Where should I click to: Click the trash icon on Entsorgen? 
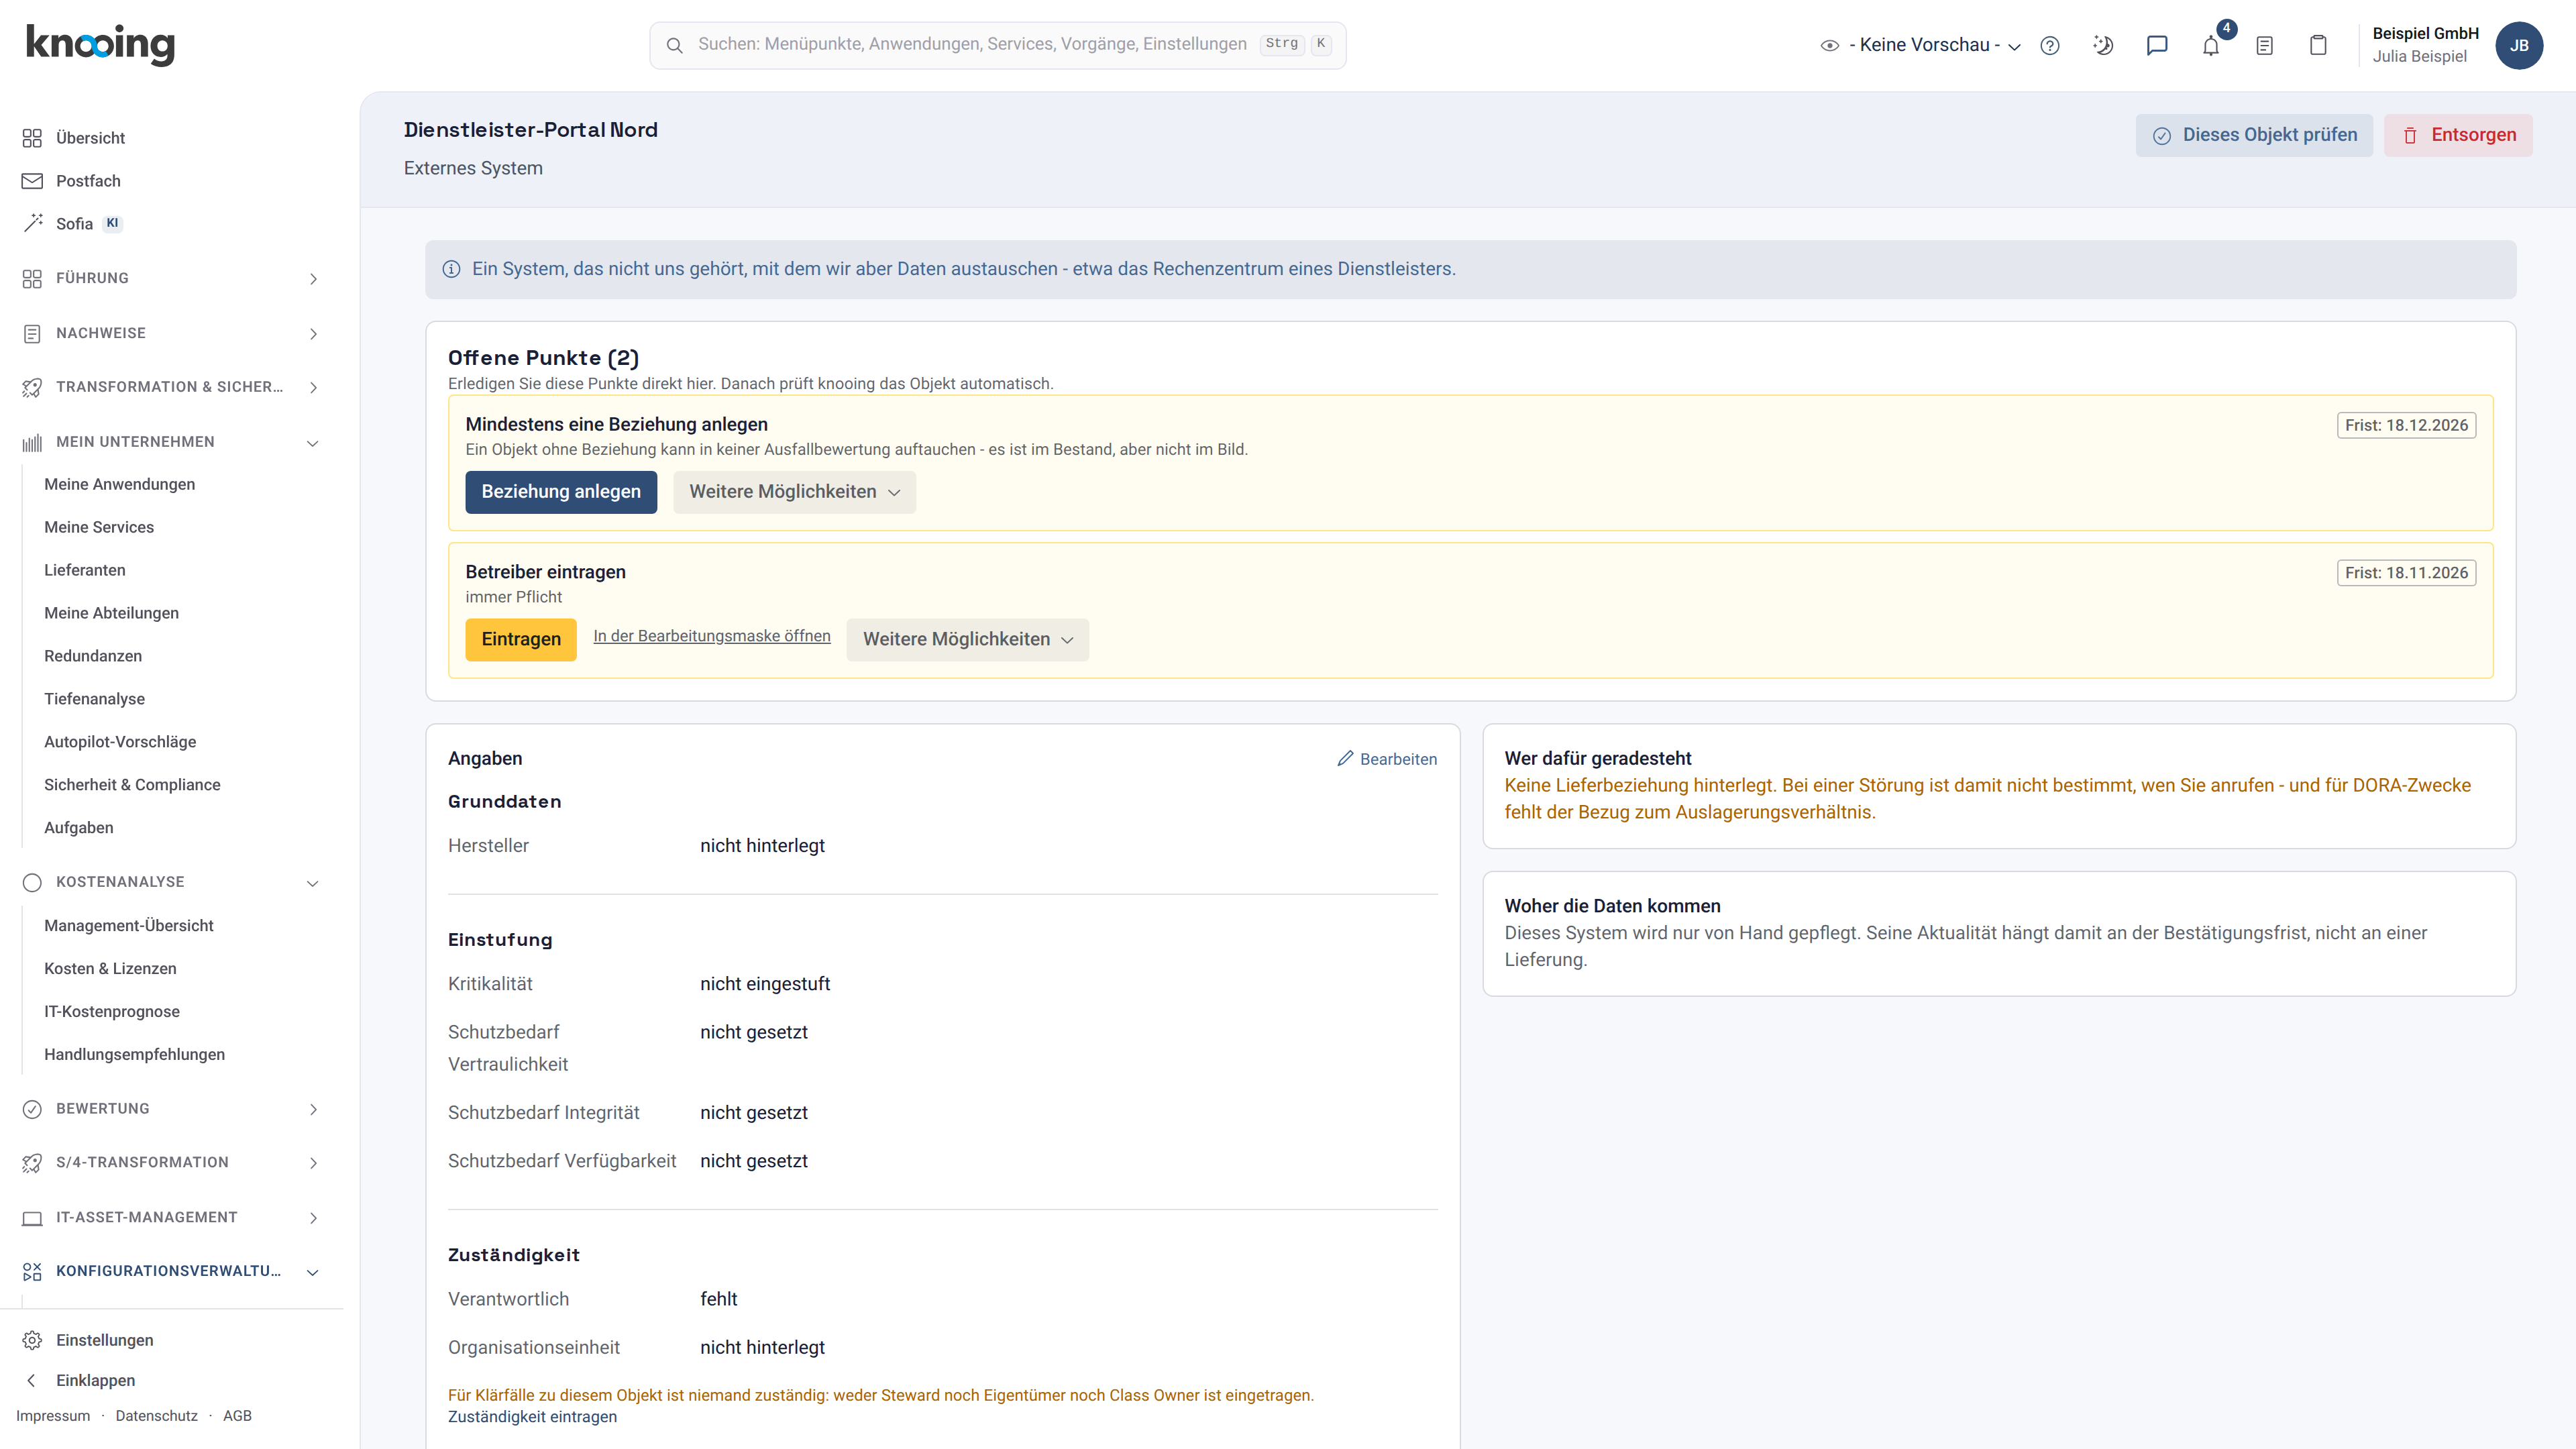point(2410,135)
